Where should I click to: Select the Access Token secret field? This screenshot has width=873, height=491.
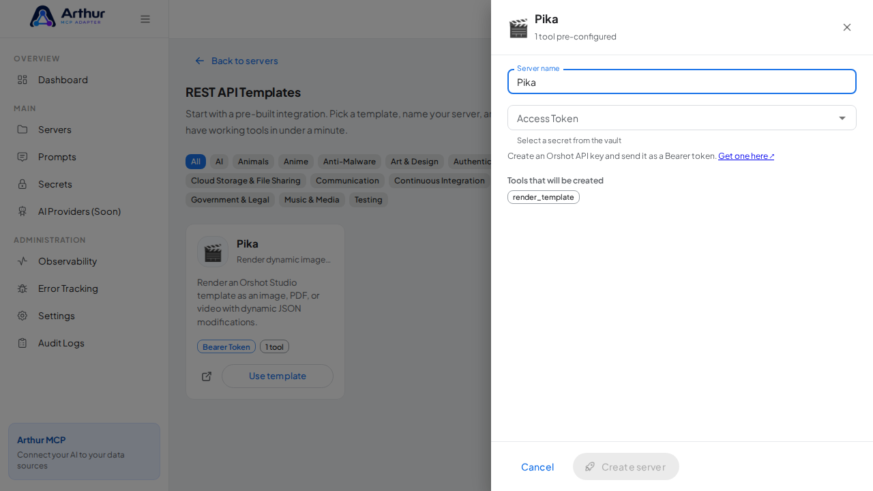[x=682, y=118]
